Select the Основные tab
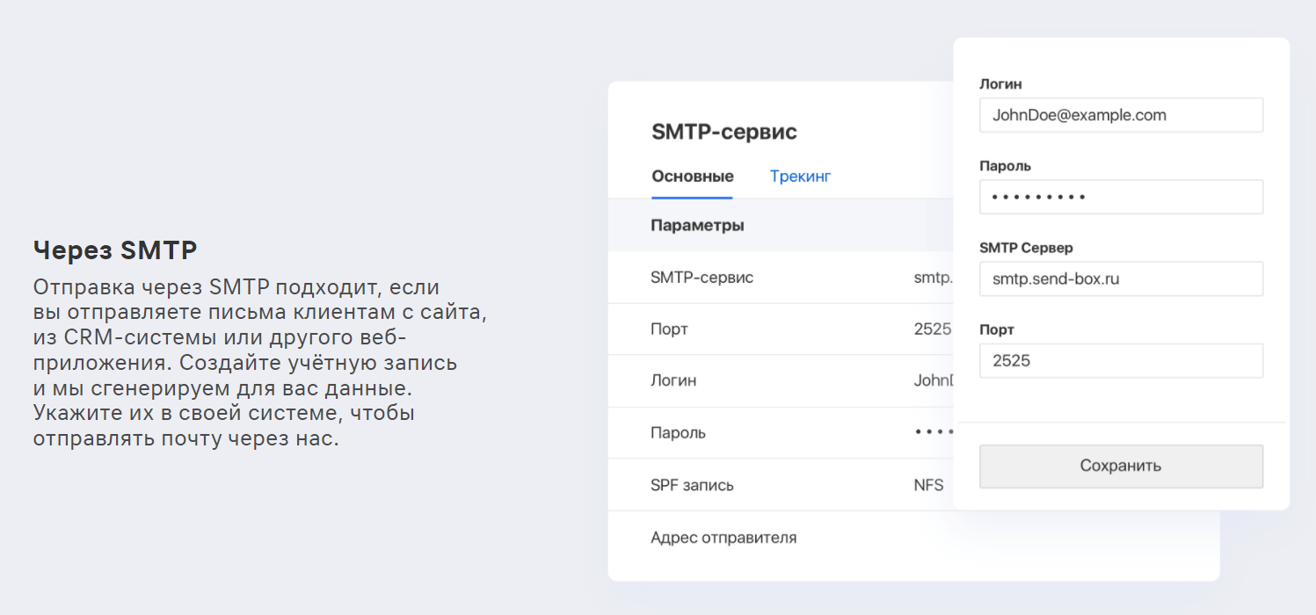Viewport: 1316px width, 615px height. pos(692,176)
